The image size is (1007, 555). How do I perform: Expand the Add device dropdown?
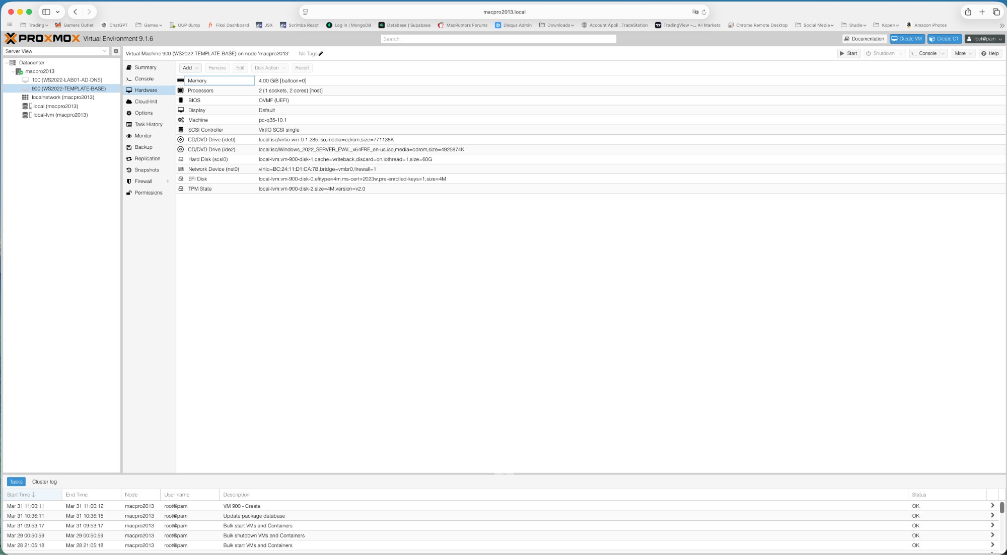(190, 67)
